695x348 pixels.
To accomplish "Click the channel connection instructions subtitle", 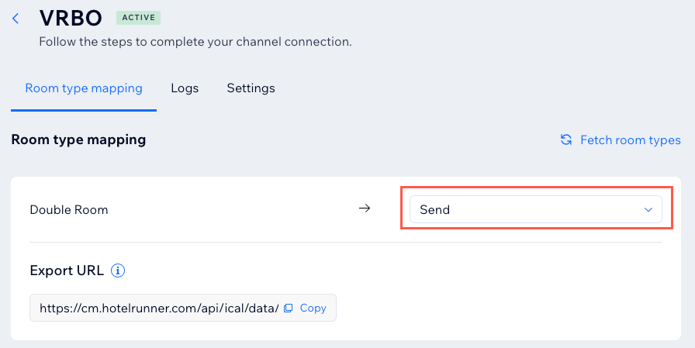I will click(195, 41).
